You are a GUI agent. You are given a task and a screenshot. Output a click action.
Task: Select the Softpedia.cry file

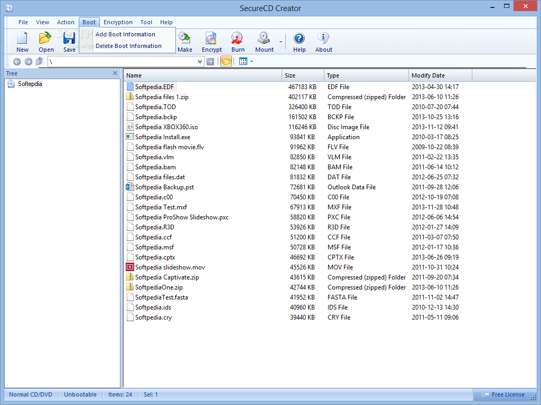tap(153, 317)
